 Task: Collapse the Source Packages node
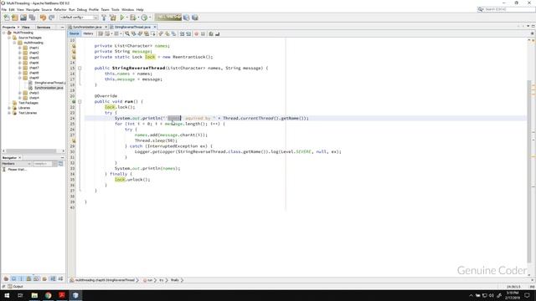pos(9,38)
